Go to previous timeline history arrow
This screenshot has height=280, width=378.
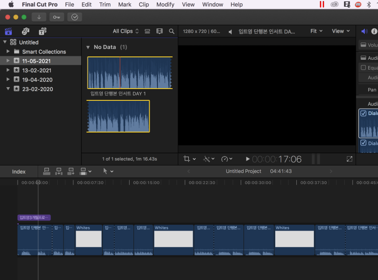click(x=189, y=171)
